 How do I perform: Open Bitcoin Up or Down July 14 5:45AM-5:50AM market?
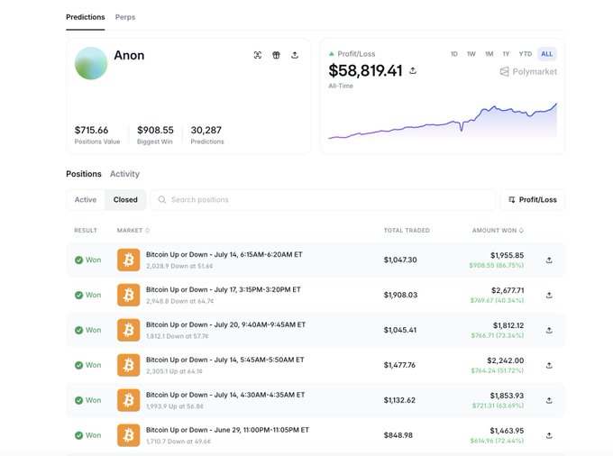click(224, 360)
